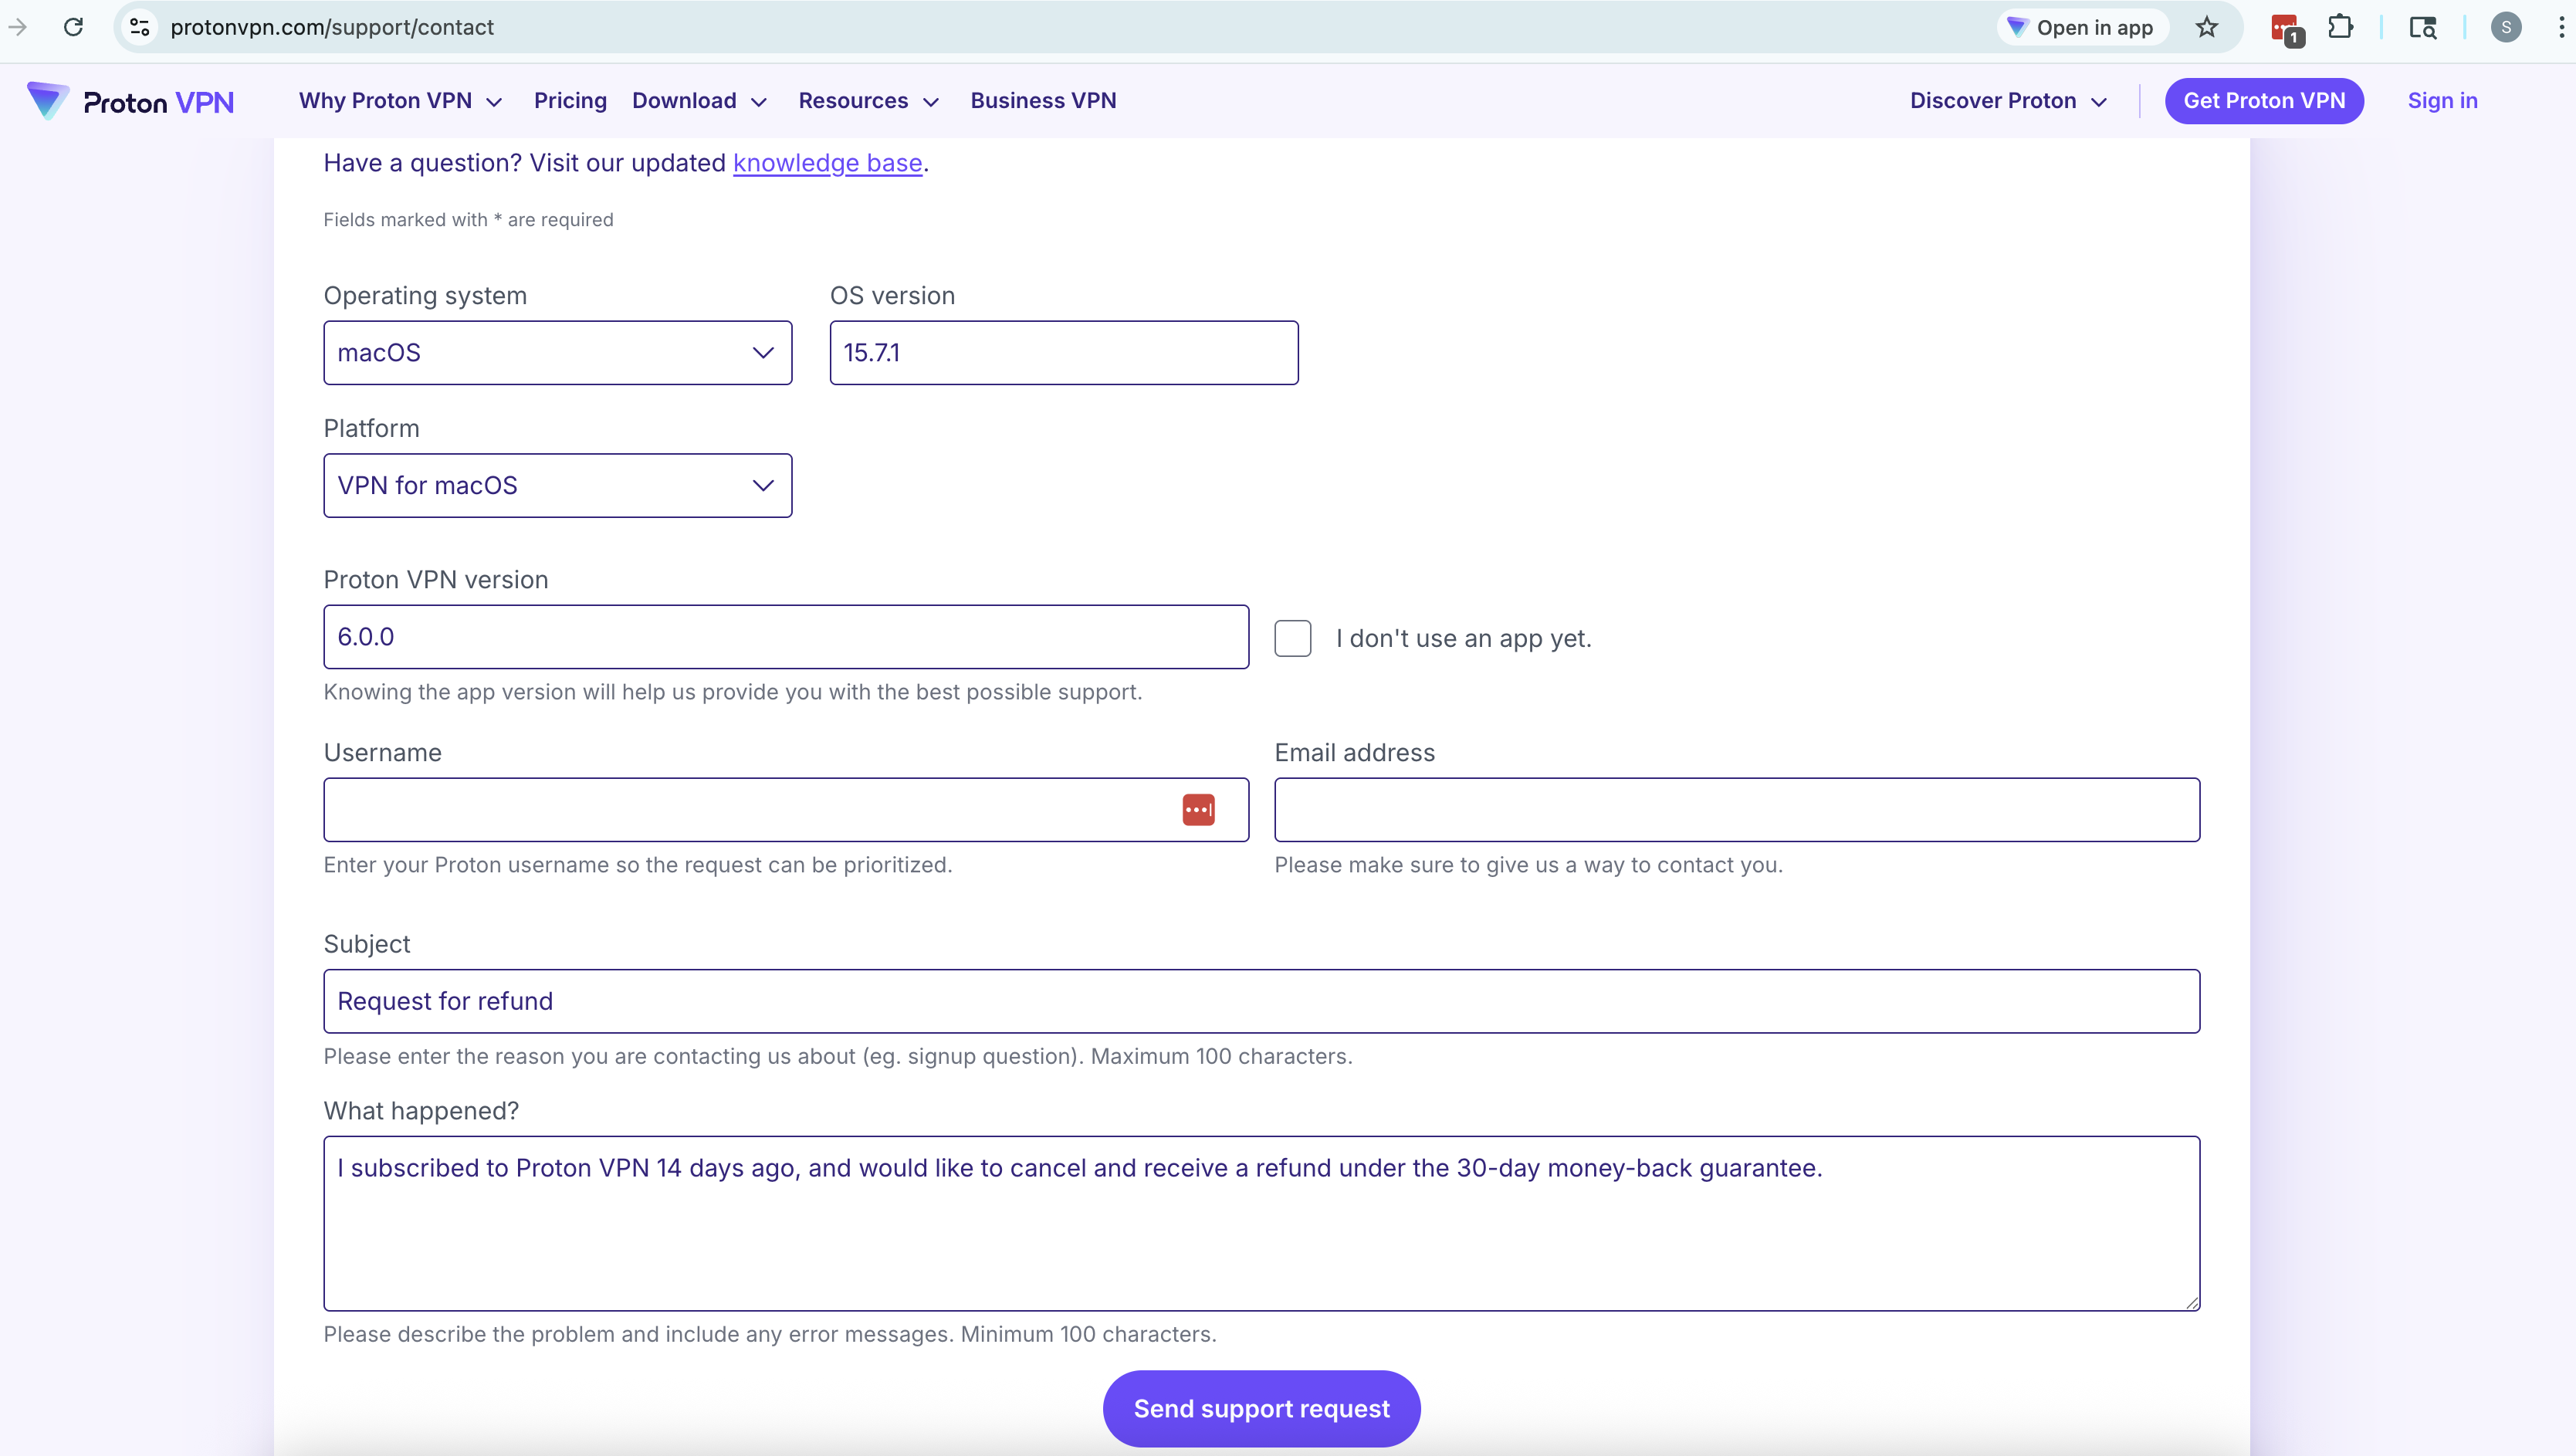Reload the current page
Viewport: 2576px width, 1456px height.
(x=72, y=27)
